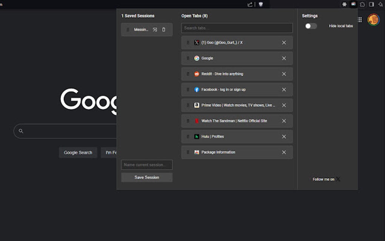Restore the "Messin..." saved session
This screenshot has width=385, height=241.
pyautogui.click(x=155, y=29)
